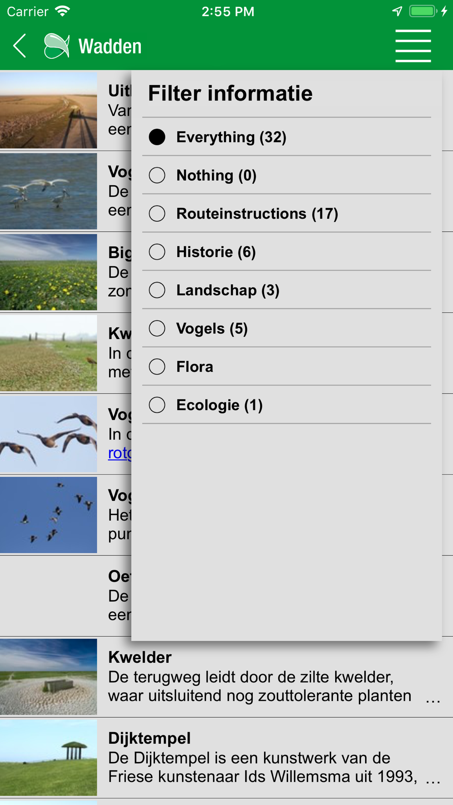The width and height of the screenshot is (453, 805).
Task: Choose the Vogels (5) filter
Action: click(286, 328)
